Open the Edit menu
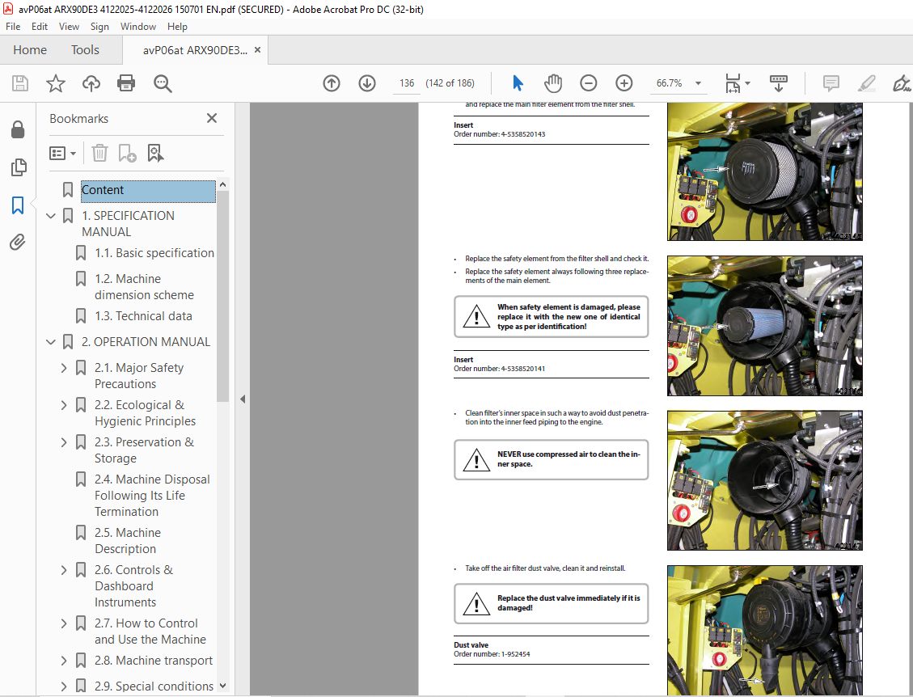 [40, 26]
